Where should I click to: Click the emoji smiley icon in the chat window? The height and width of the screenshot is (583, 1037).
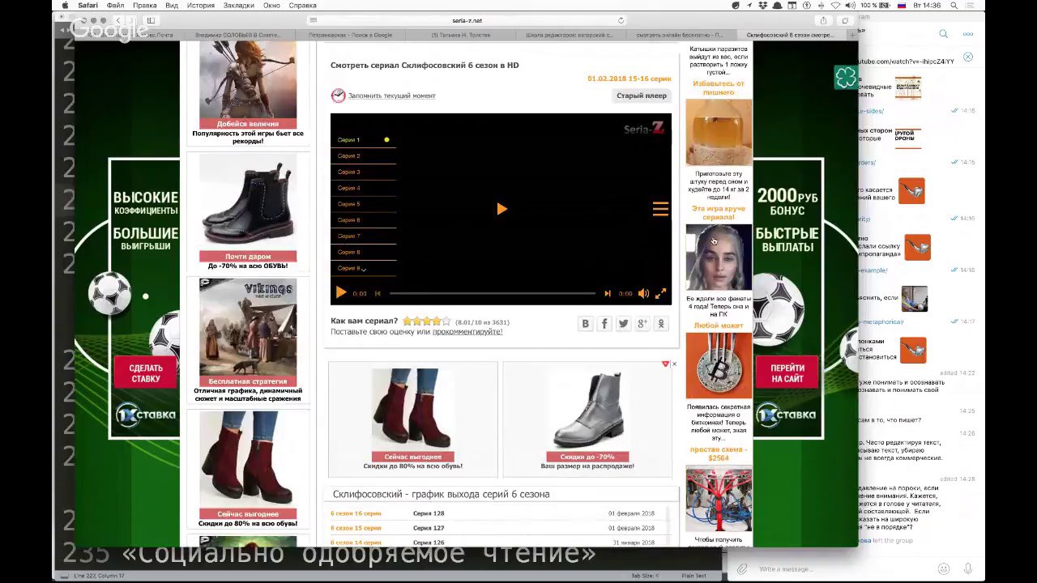943,569
